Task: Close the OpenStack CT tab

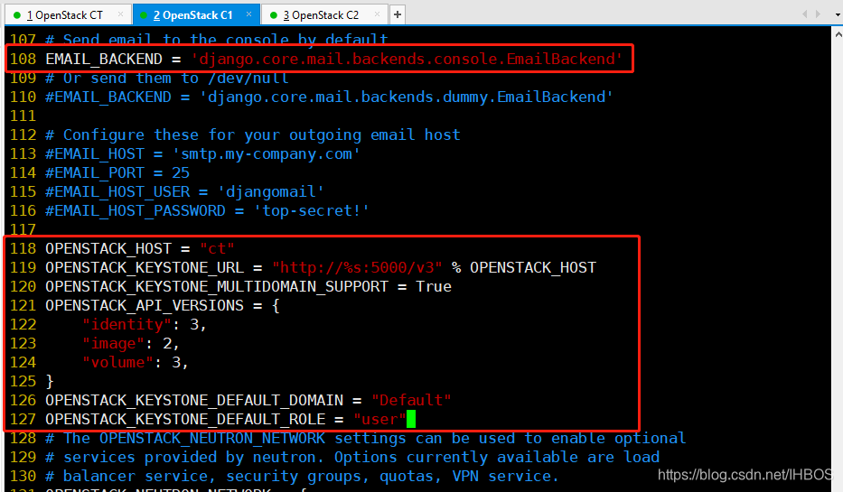Action: pos(120,14)
